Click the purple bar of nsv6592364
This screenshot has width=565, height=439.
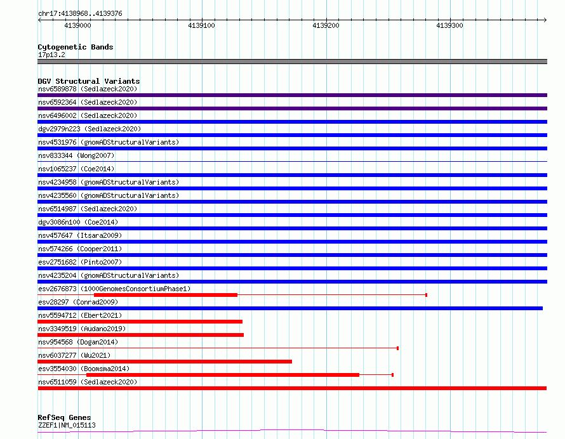292,108
